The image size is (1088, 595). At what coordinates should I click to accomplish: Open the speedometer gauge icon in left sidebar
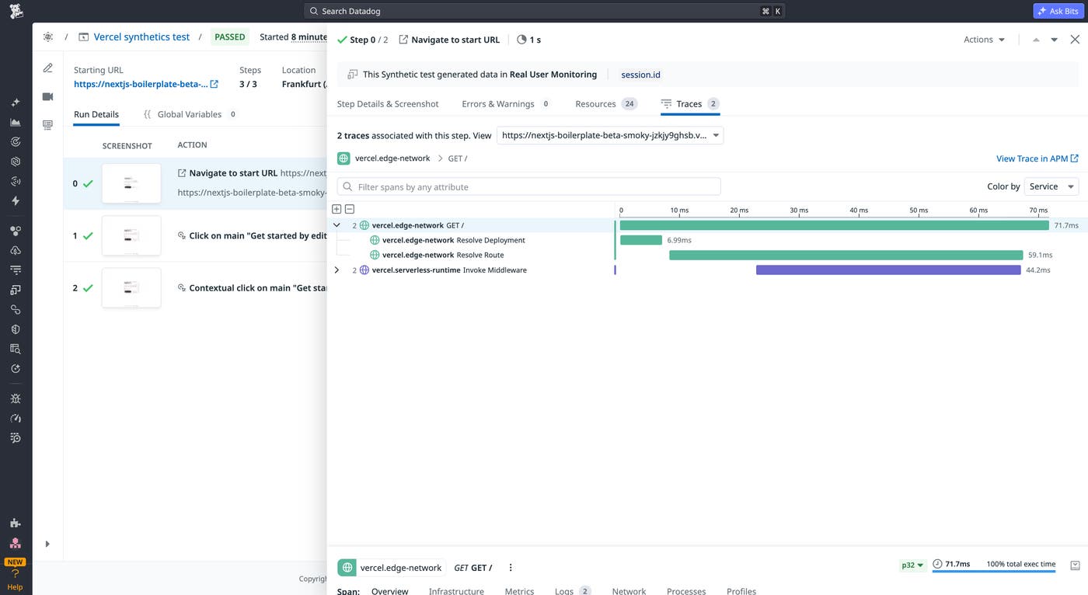tap(16, 418)
